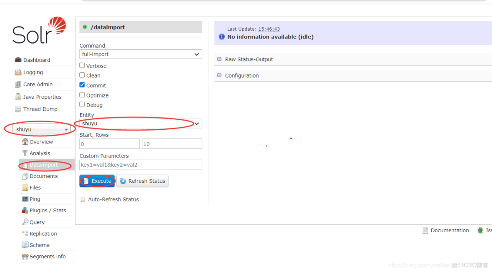Click the Overview house icon
Viewport: 492px width, 272px height.
click(x=25, y=141)
